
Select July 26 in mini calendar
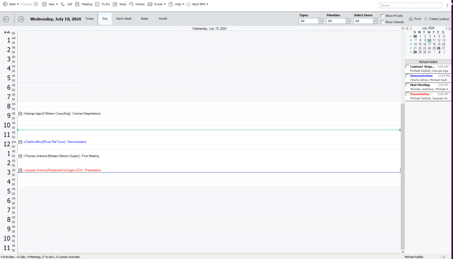pos(438,48)
